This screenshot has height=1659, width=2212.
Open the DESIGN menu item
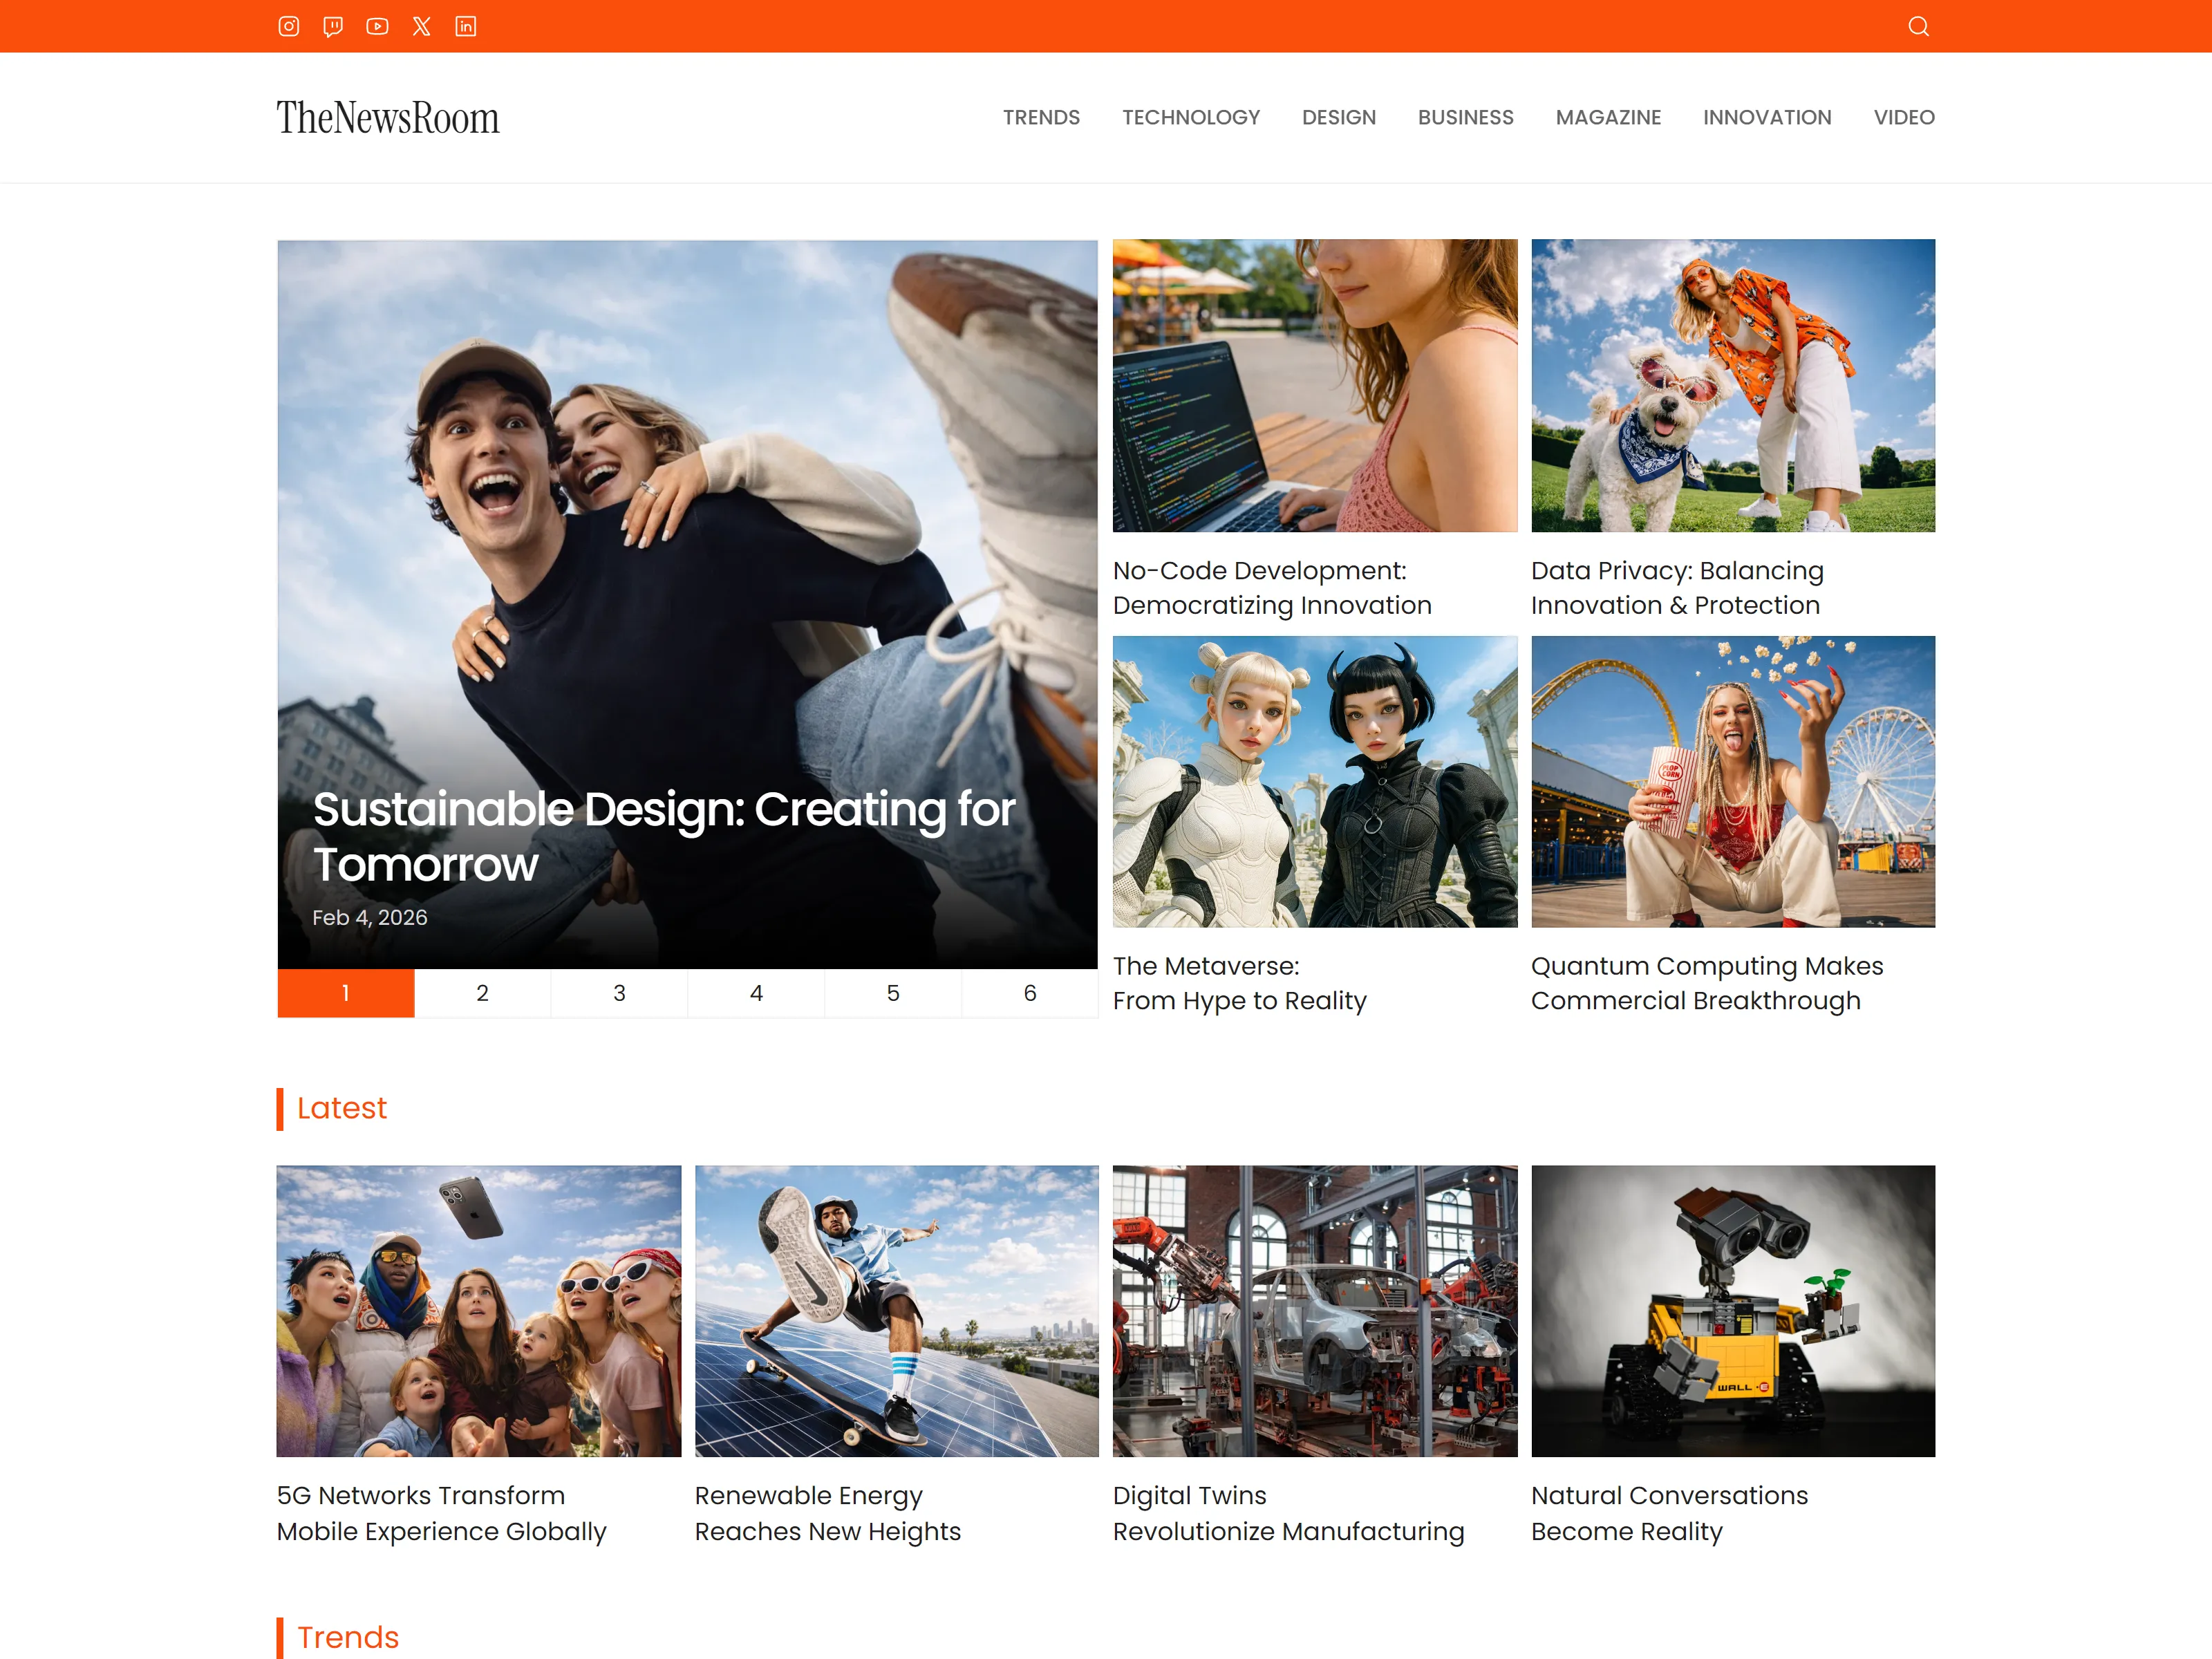(1339, 117)
